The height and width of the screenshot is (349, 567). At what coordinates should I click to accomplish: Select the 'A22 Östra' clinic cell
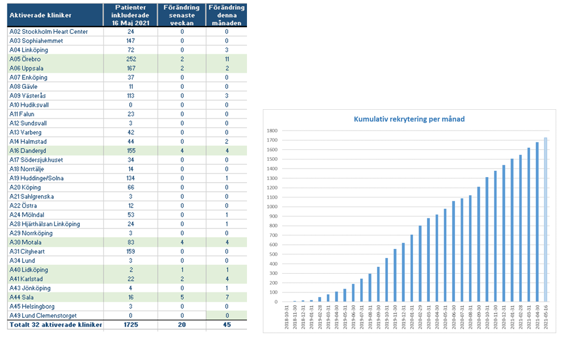56,205
